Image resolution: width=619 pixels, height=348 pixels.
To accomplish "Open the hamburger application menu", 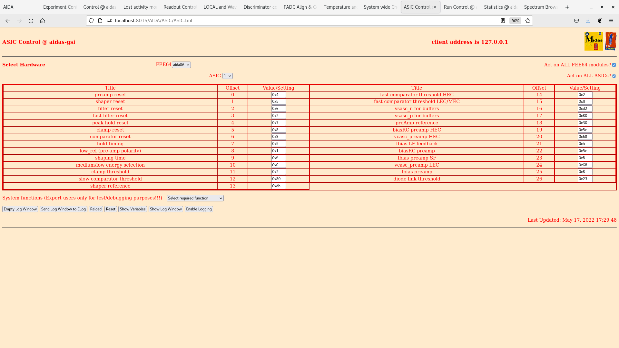I will pyautogui.click(x=611, y=21).
